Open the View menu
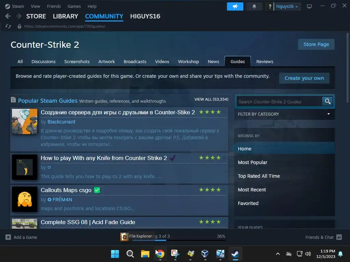The image size is (350, 262). [x=35, y=6]
